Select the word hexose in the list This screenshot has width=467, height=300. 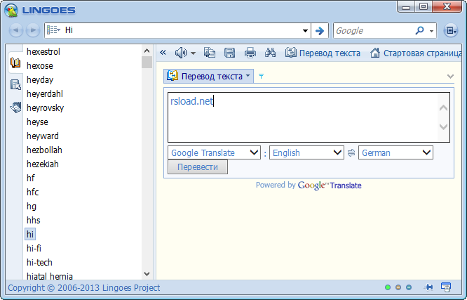coord(40,65)
